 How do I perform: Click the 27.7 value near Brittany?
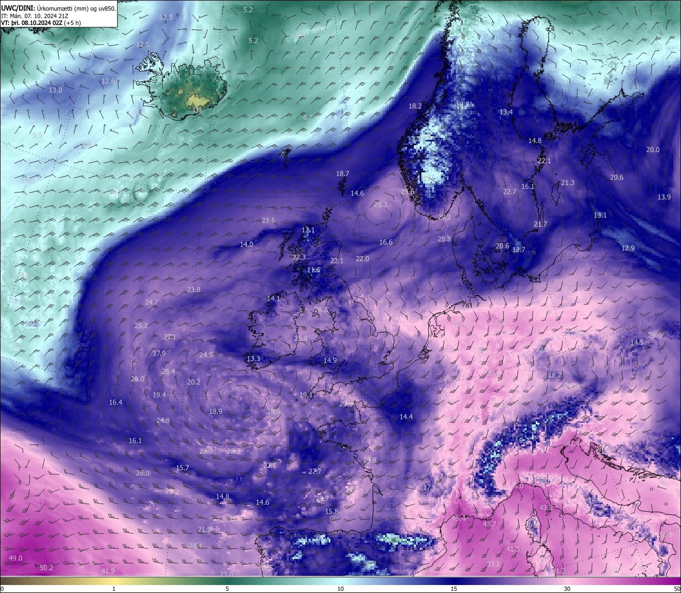(315, 471)
